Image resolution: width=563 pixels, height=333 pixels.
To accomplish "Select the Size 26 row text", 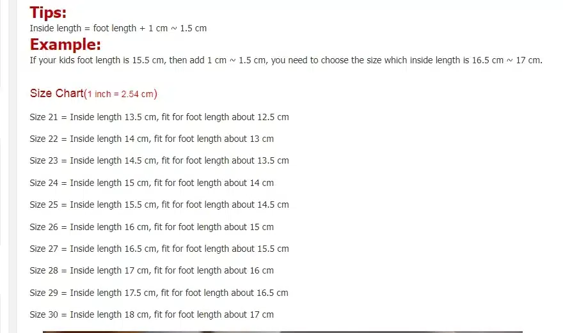I will point(152,227).
